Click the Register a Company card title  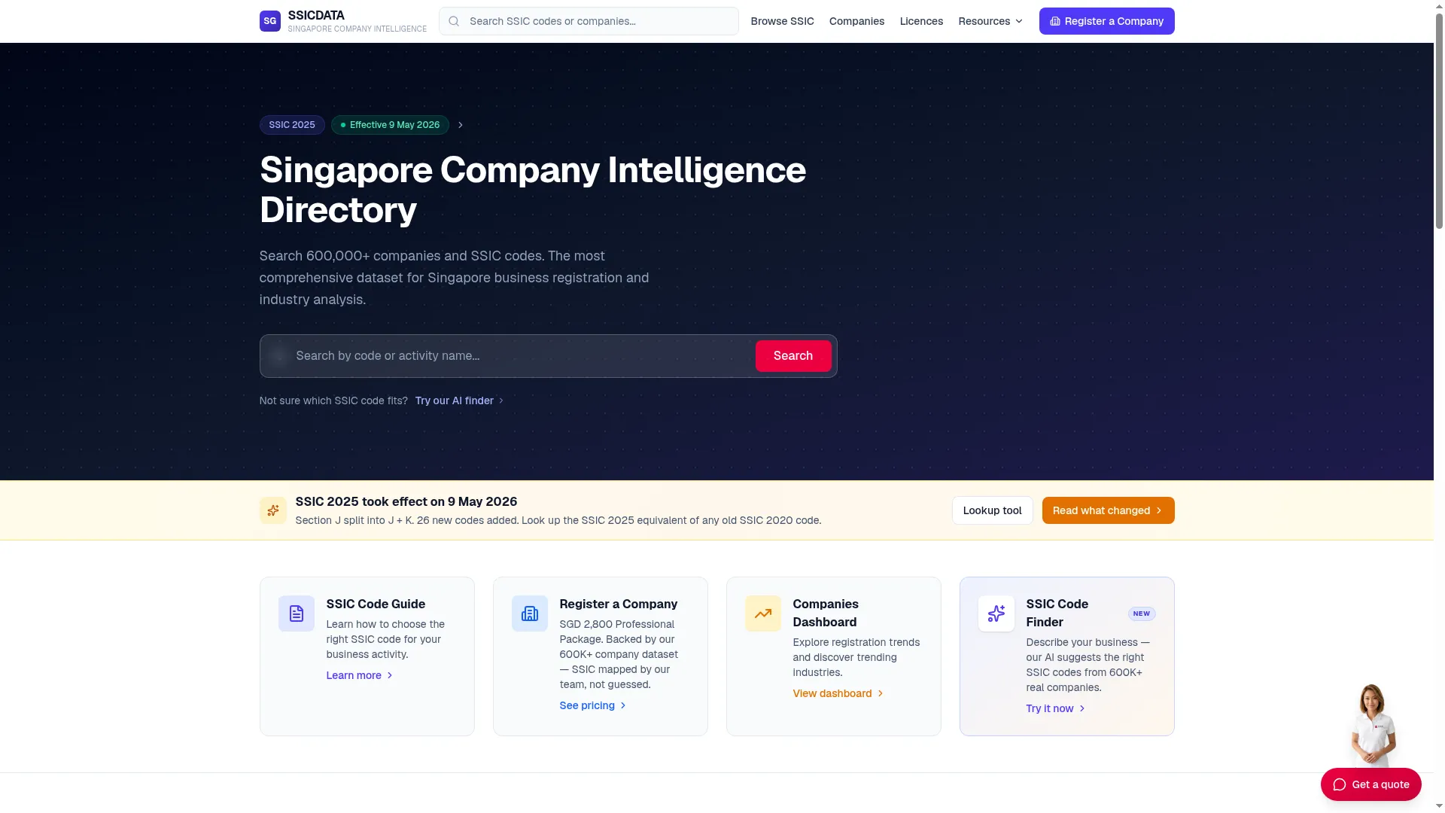pos(618,604)
